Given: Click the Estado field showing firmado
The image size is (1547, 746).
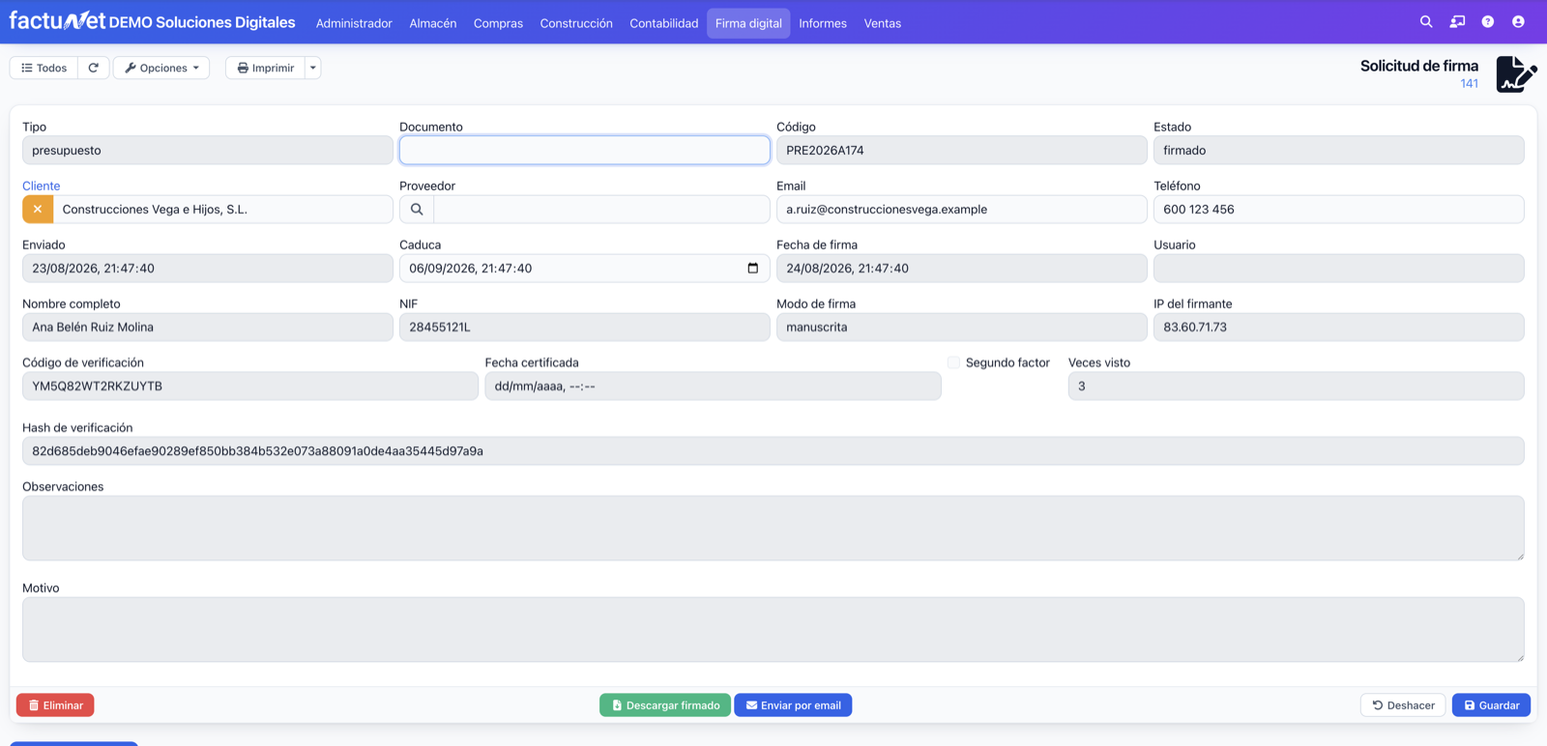Looking at the screenshot, I should (1339, 151).
